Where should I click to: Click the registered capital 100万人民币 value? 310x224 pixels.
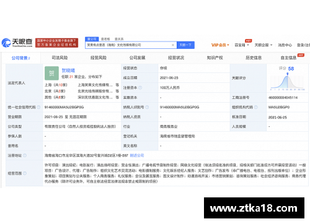(170, 88)
